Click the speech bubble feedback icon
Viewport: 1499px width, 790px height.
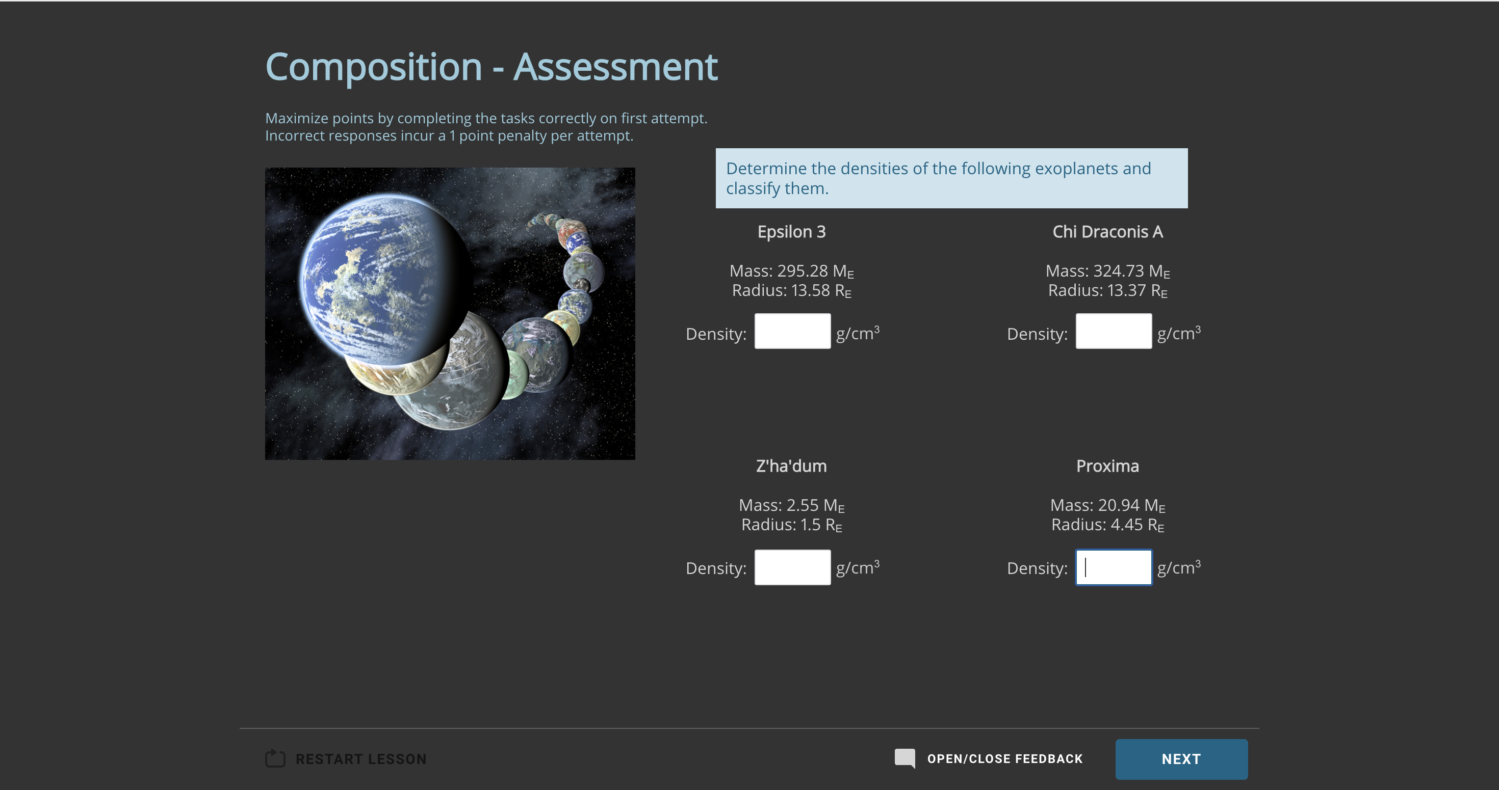pos(904,758)
